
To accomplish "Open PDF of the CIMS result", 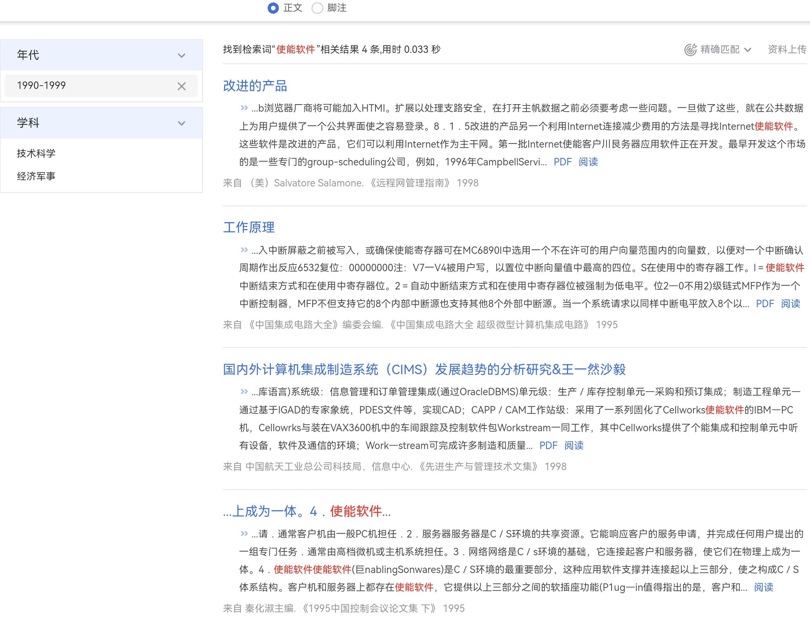I will [548, 446].
